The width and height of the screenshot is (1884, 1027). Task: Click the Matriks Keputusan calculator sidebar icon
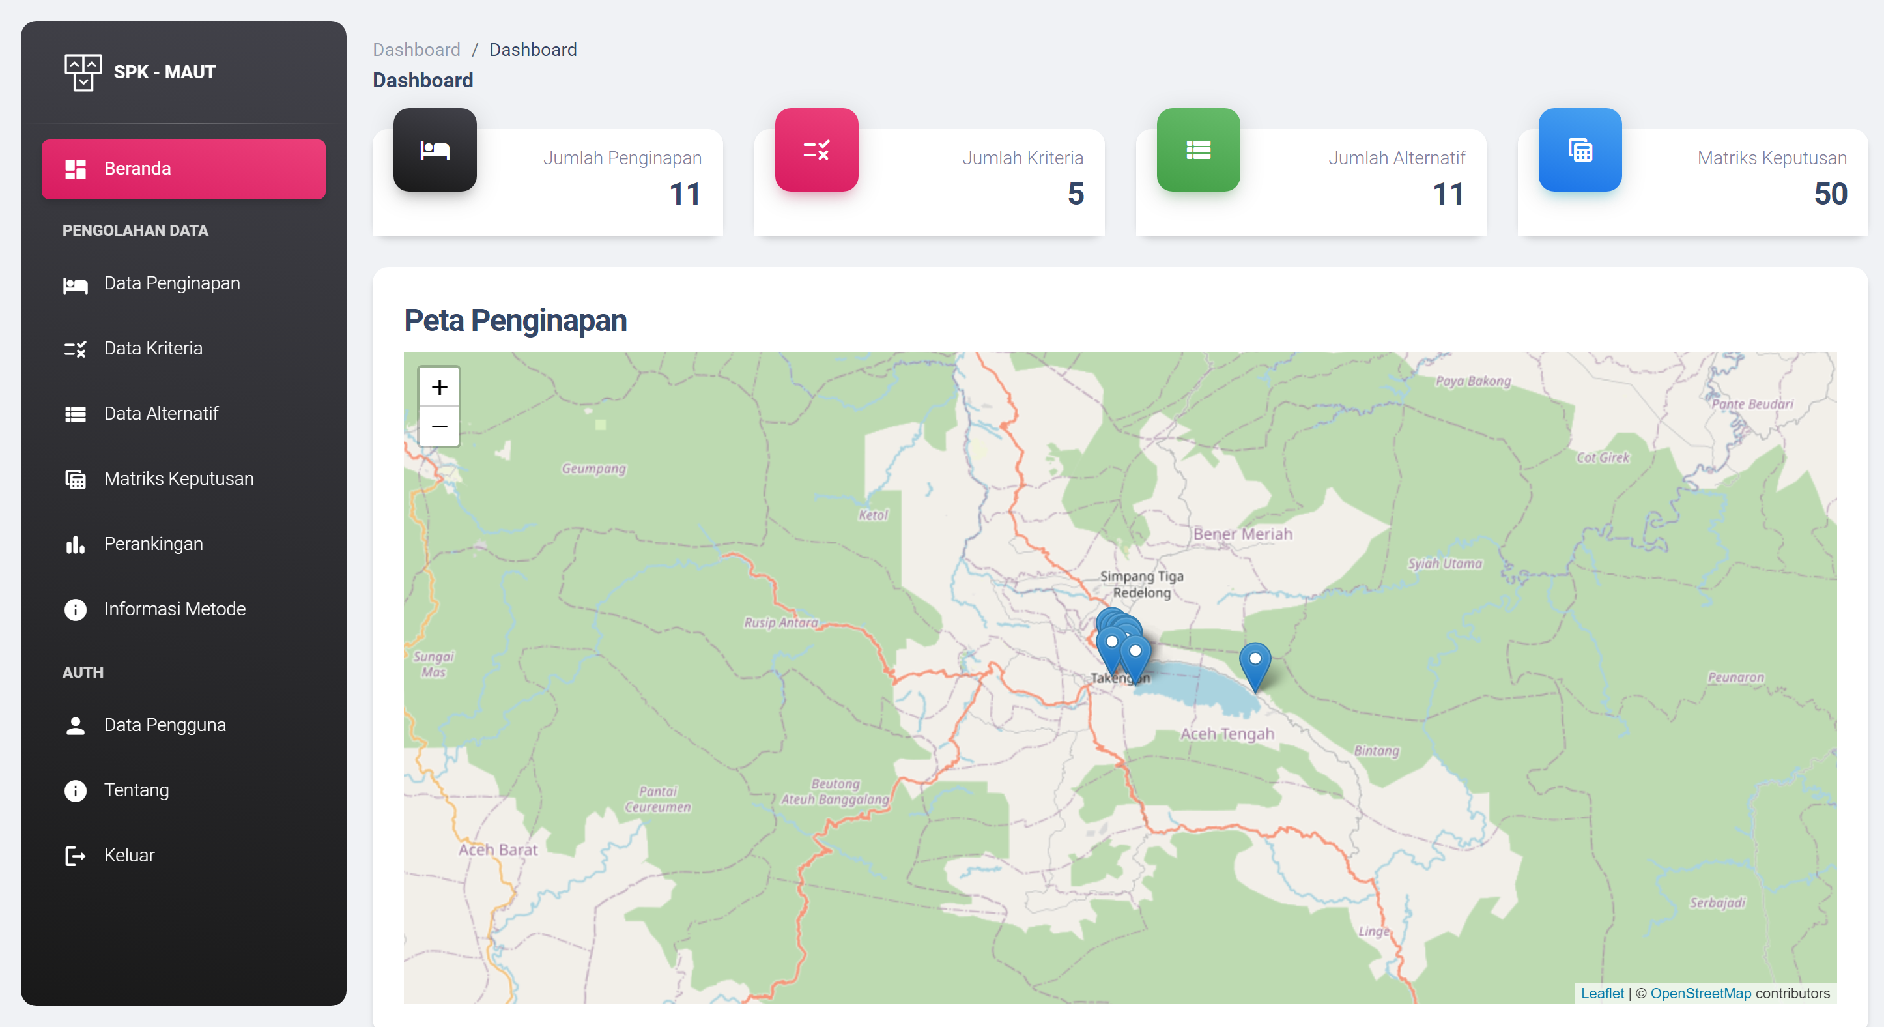76,480
